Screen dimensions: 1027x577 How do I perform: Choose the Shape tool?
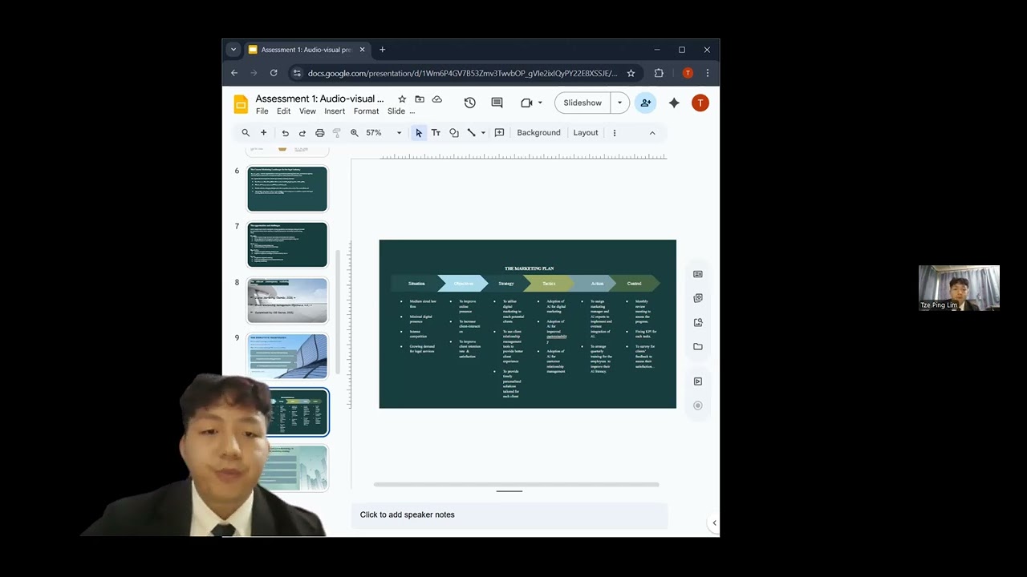[453, 133]
